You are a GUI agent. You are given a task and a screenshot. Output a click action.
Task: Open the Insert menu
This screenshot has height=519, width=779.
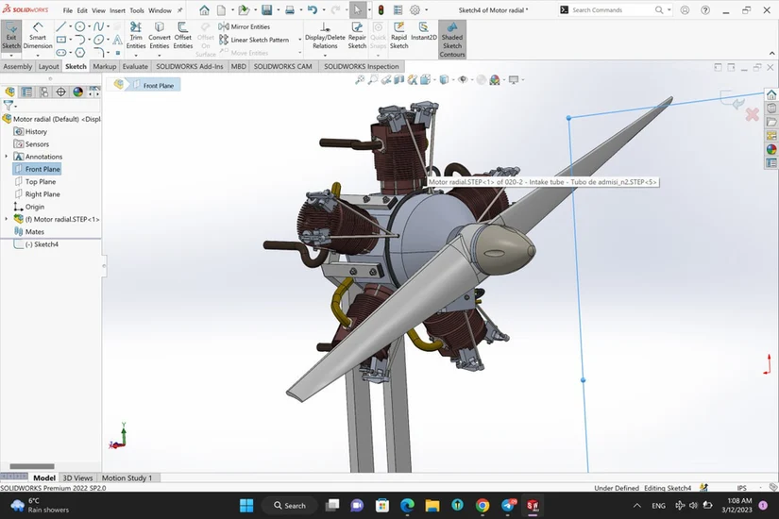(x=117, y=10)
